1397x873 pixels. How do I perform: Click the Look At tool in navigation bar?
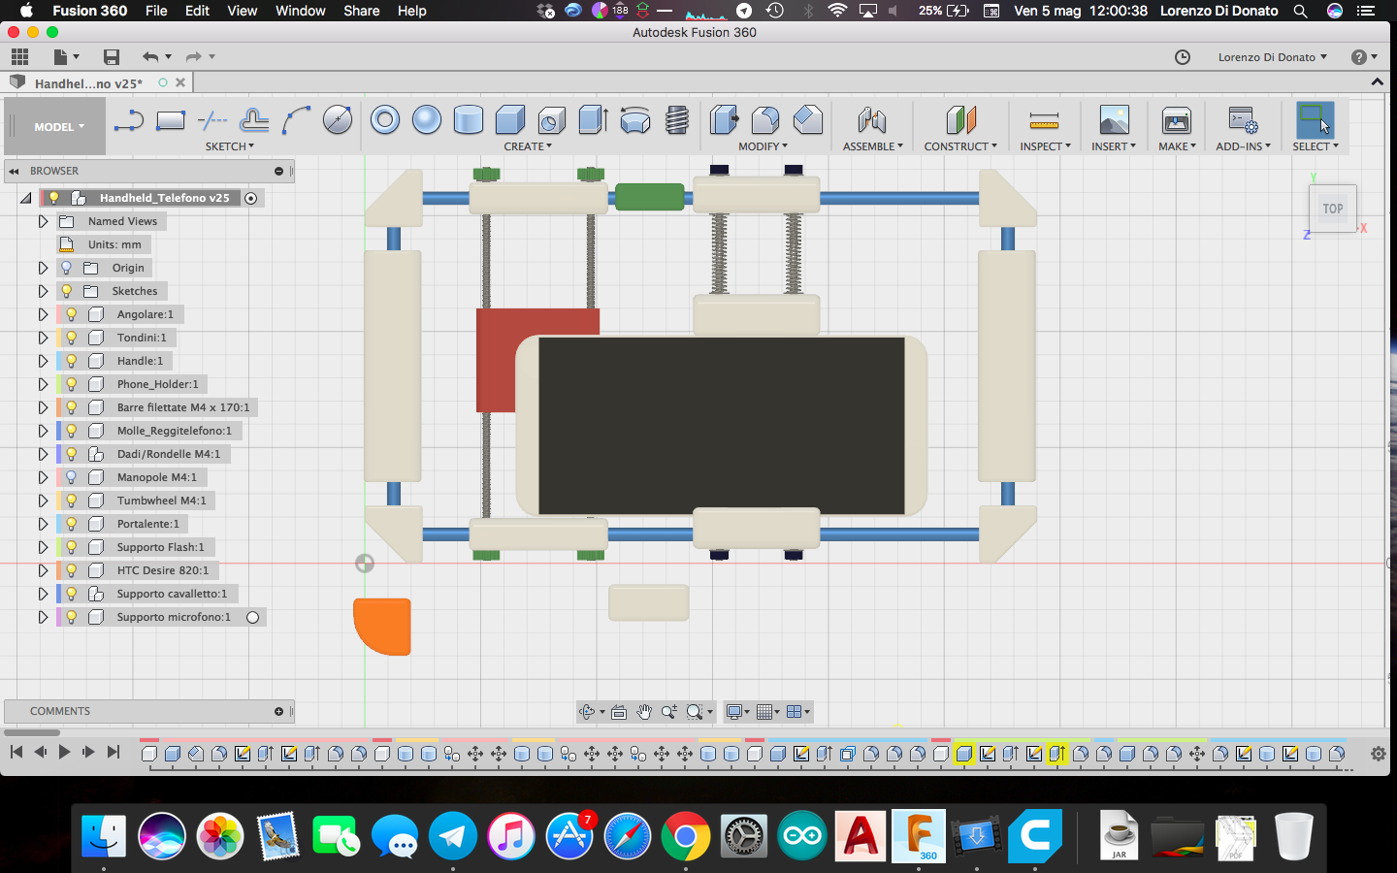pos(619,712)
